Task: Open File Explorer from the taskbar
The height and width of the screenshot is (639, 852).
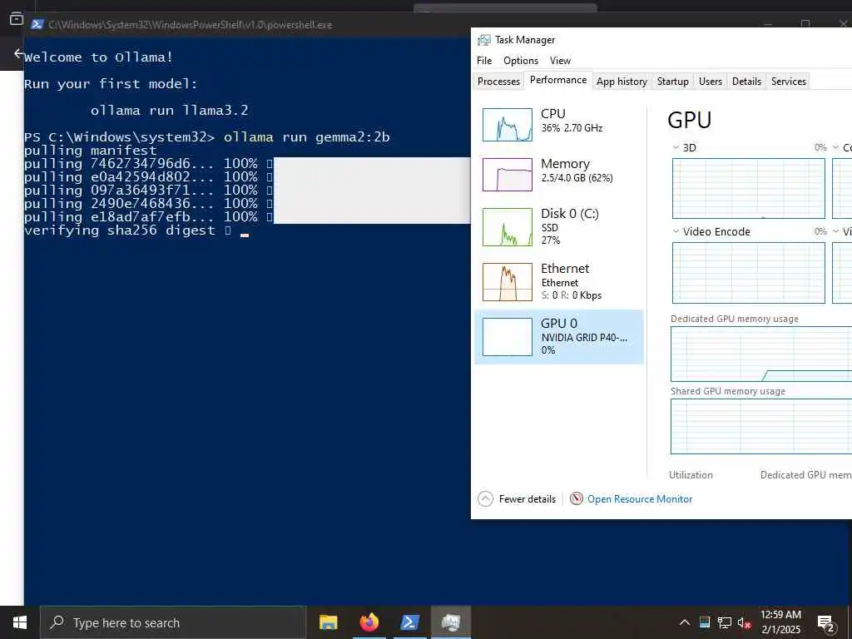Action: pyautogui.click(x=328, y=622)
